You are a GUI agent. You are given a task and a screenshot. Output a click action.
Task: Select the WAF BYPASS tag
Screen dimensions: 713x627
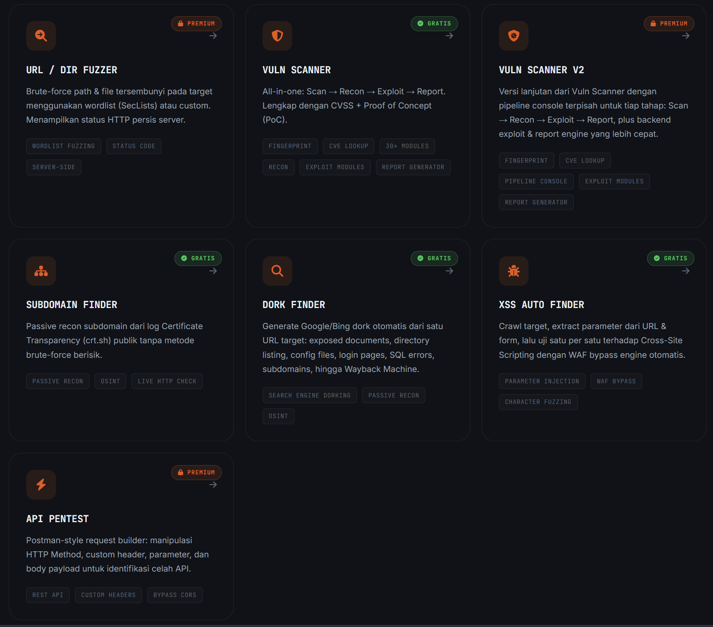616,381
